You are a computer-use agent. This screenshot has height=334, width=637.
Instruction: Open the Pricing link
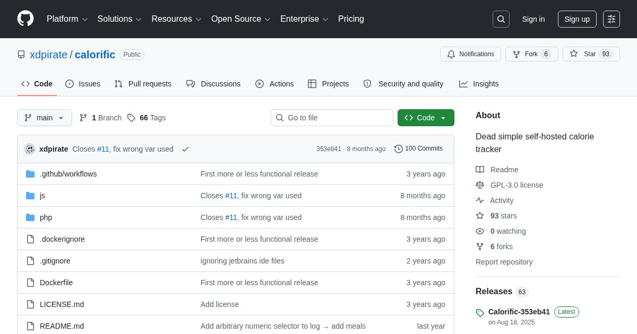coord(351,19)
